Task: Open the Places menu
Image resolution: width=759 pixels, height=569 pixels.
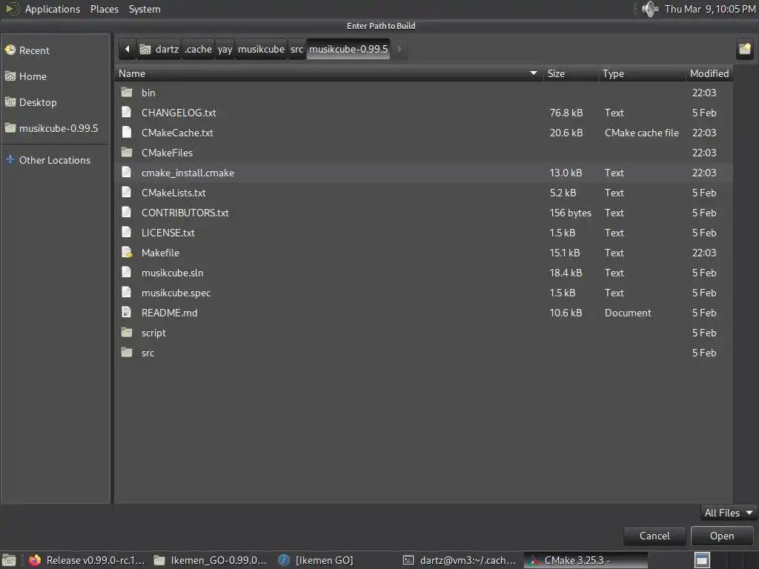Action: coord(104,9)
